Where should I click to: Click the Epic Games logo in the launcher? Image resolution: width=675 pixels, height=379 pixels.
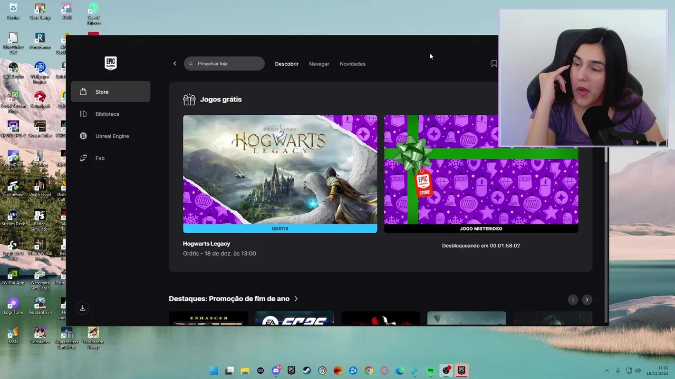click(x=110, y=63)
